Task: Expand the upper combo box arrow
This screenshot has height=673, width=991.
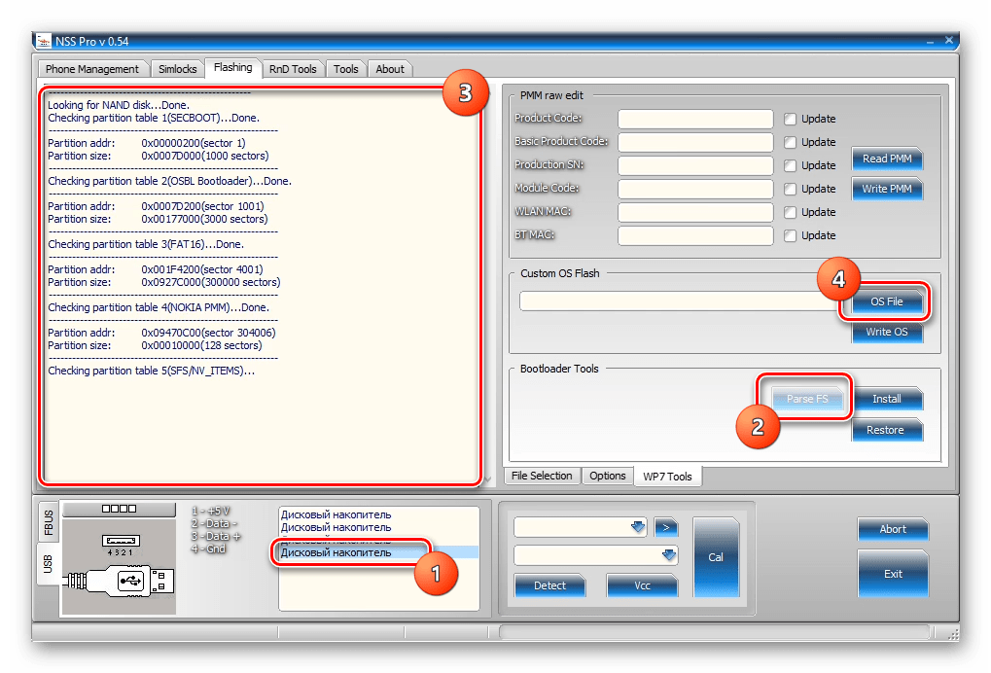Action: click(x=638, y=527)
